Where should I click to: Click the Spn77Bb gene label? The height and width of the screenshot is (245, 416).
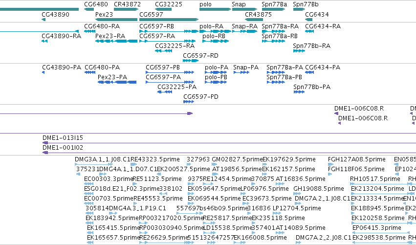pyautogui.click(x=306, y=4)
